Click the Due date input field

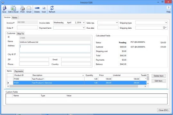pos(108,27)
